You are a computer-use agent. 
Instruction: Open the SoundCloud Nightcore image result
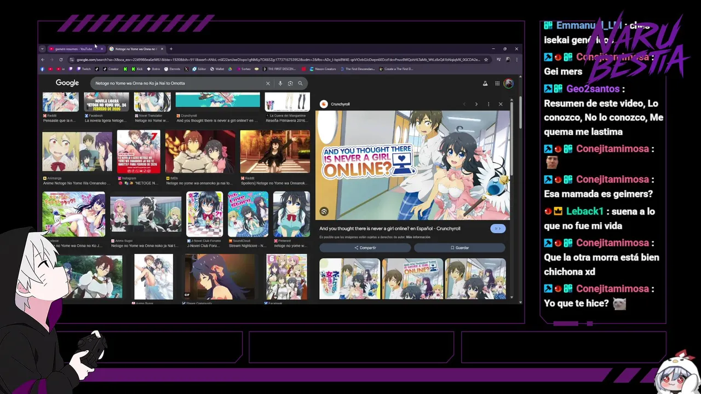coord(248,214)
